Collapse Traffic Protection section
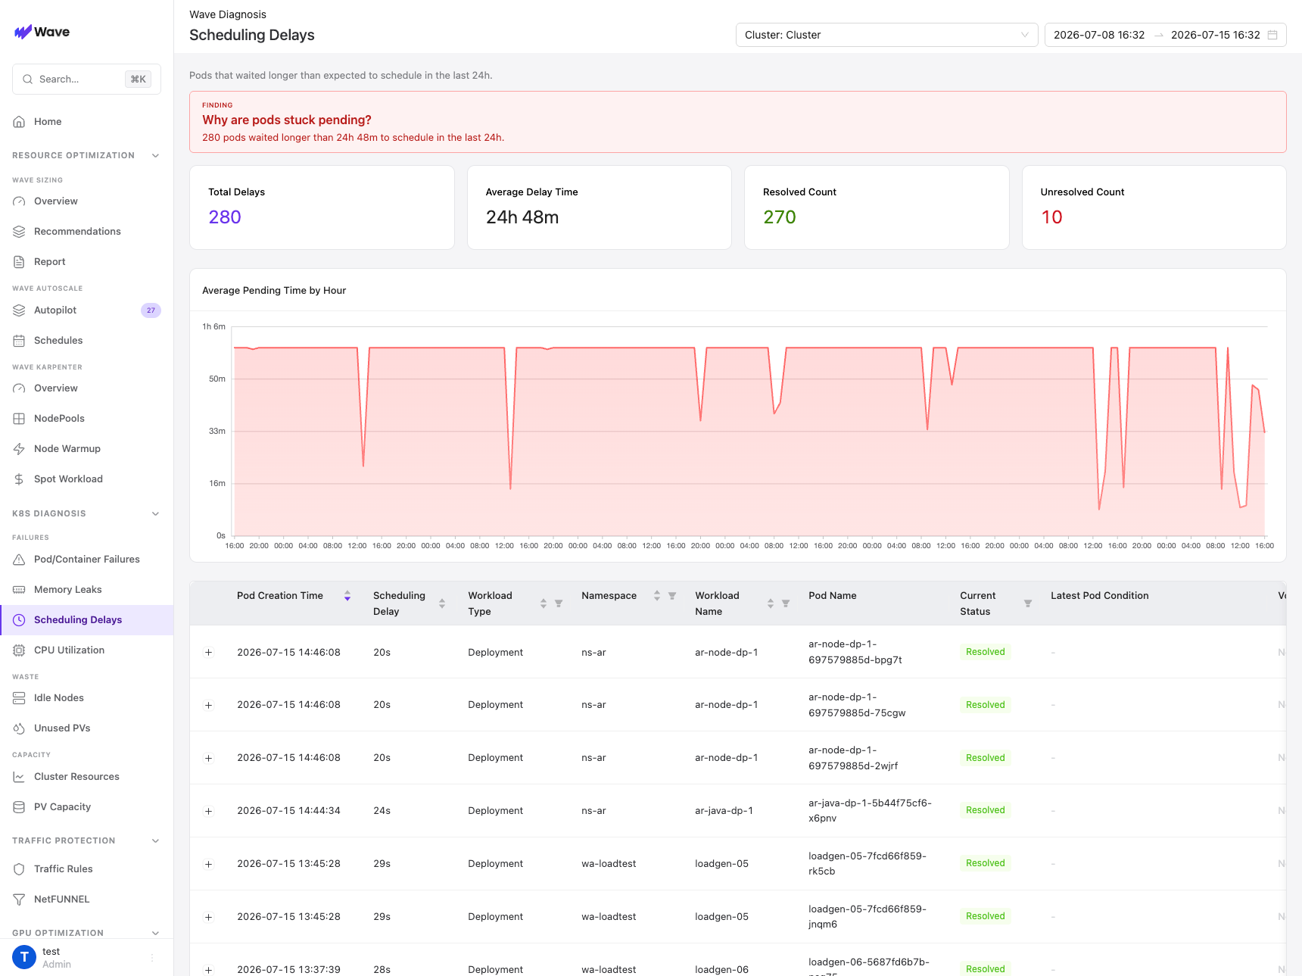This screenshot has width=1302, height=976. [156, 841]
